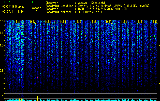Click the 1638 time marker
The height and width of the screenshot is (101, 160).
[124, 22]
